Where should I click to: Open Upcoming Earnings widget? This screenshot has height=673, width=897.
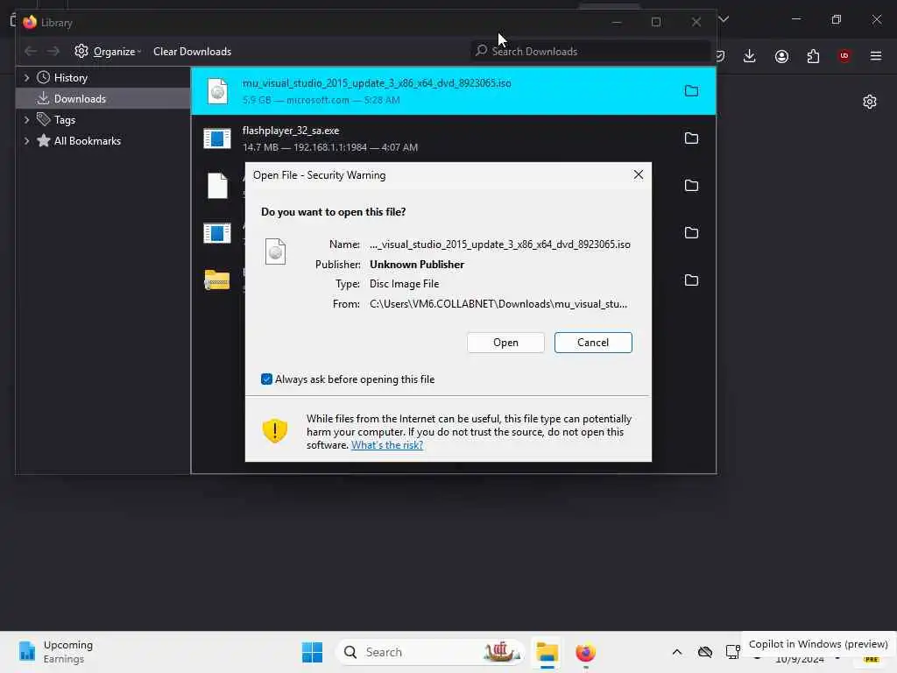[55, 652]
